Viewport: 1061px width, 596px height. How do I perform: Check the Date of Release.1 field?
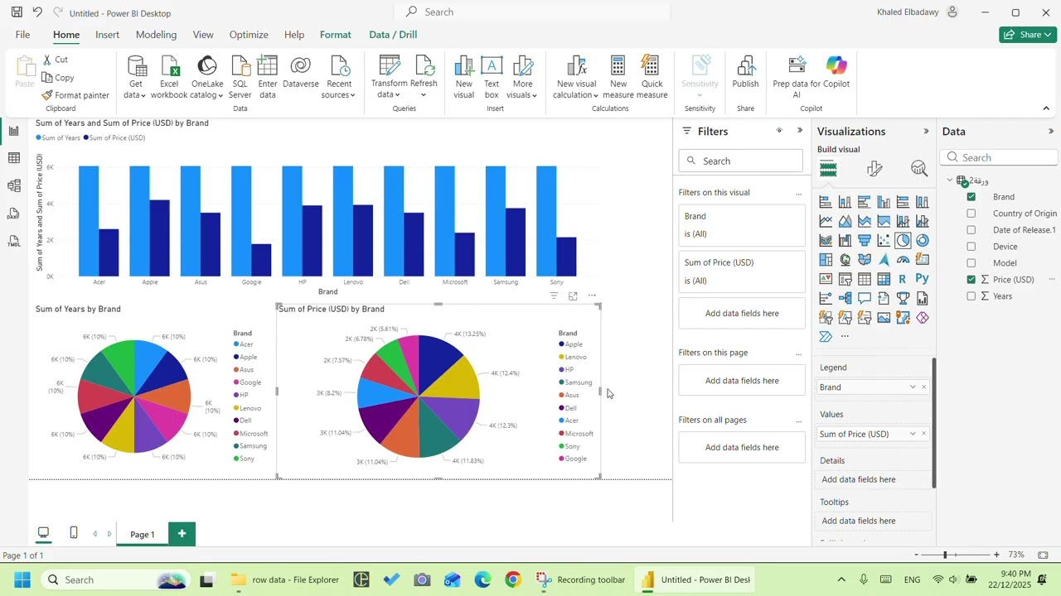pyautogui.click(x=971, y=230)
